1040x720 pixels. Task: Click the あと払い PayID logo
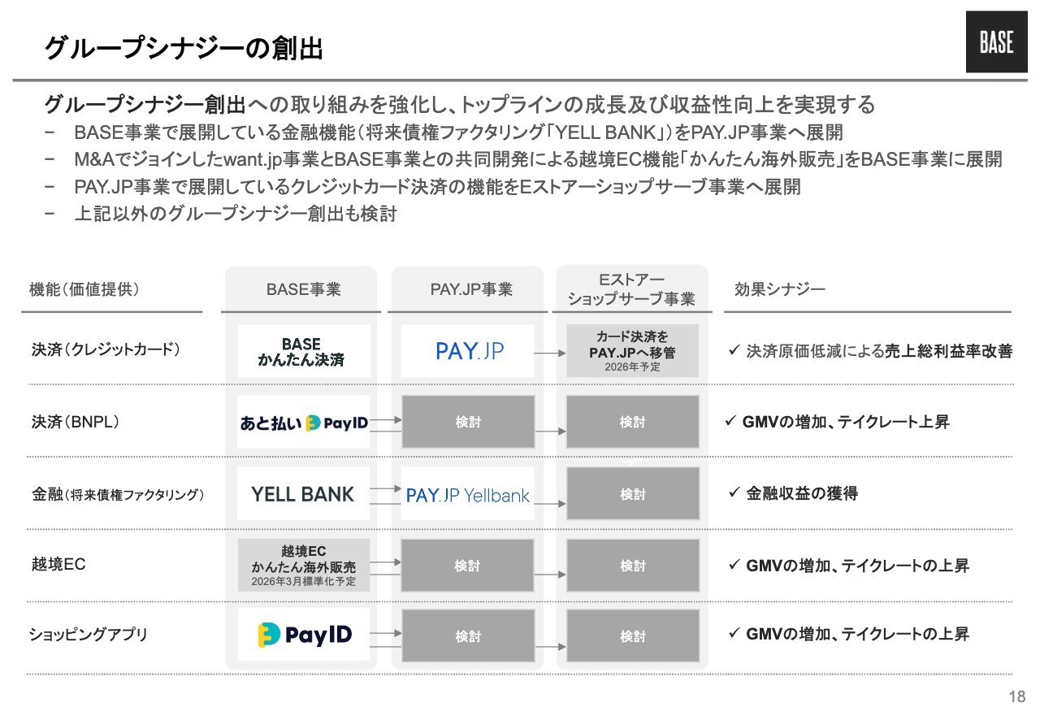pyautogui.click(x=303, y=423)
